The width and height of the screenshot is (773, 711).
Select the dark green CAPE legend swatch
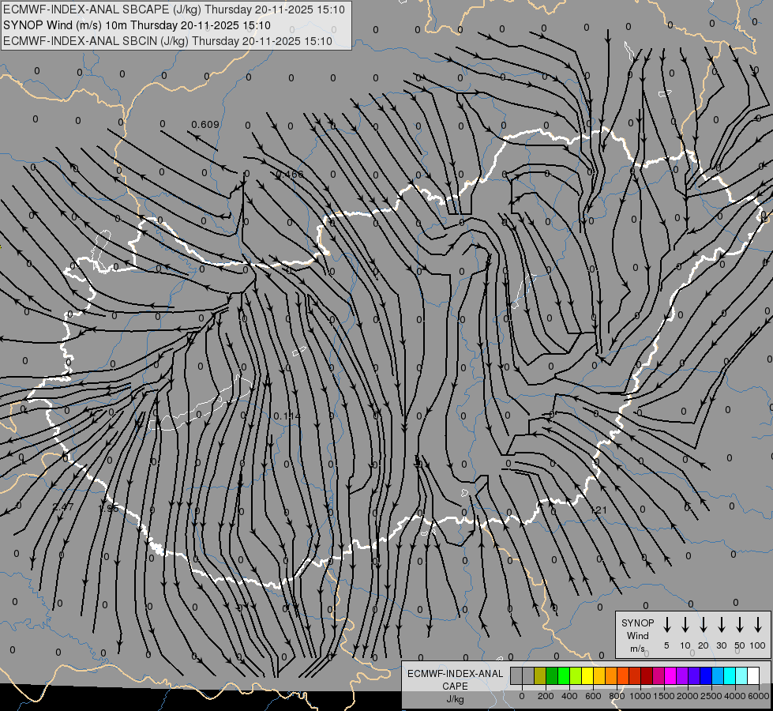point(552,675)
